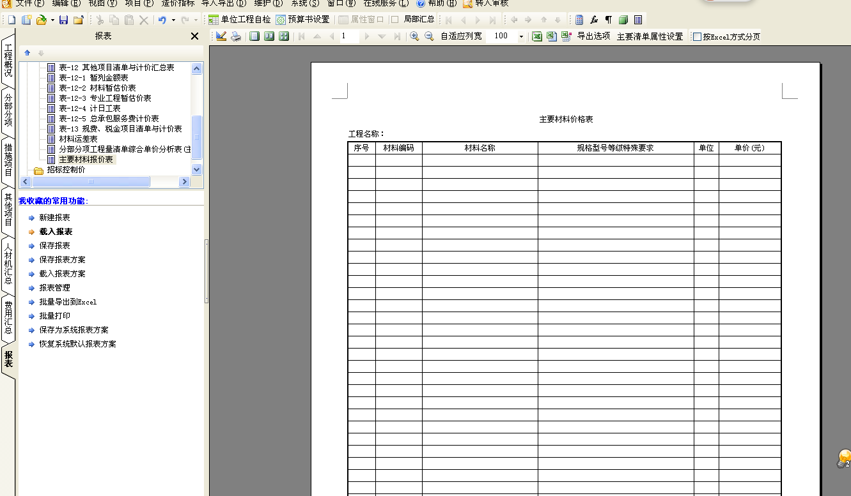Click the new project wizard icon
851x496 pixels.
click(x=26, y=20)
